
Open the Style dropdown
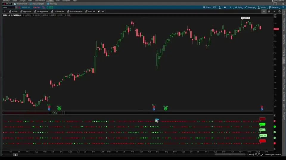[238, 7]
